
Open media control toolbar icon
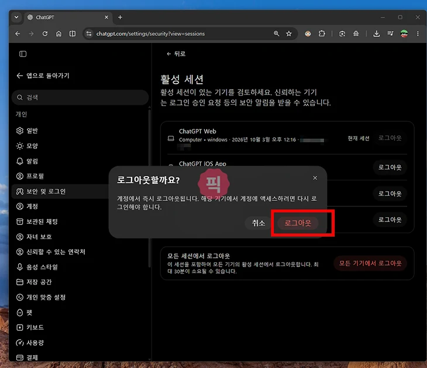390,33
